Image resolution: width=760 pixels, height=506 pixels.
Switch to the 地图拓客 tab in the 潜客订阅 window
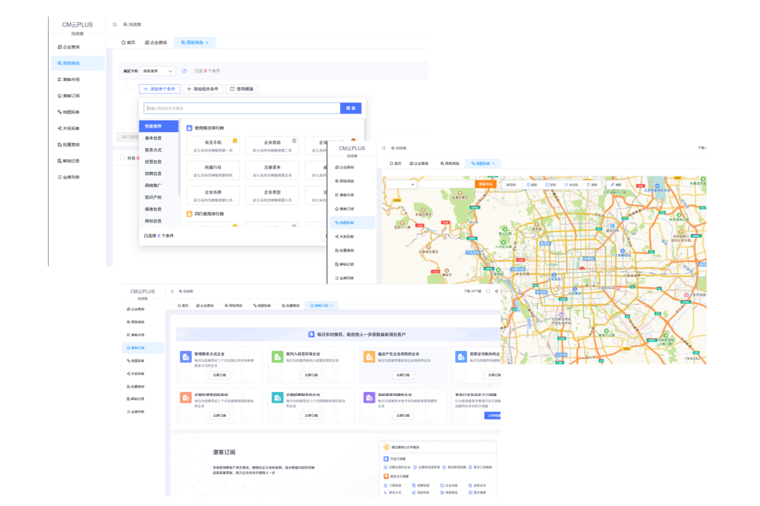pyautogui.click(x=262, y=305)
